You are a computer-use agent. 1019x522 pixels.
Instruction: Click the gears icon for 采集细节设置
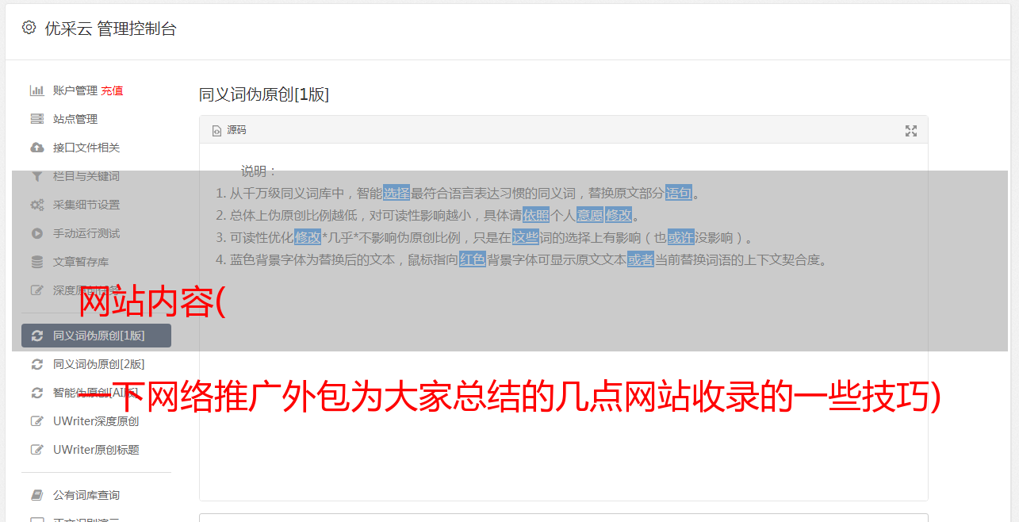(x=36, y=205)
